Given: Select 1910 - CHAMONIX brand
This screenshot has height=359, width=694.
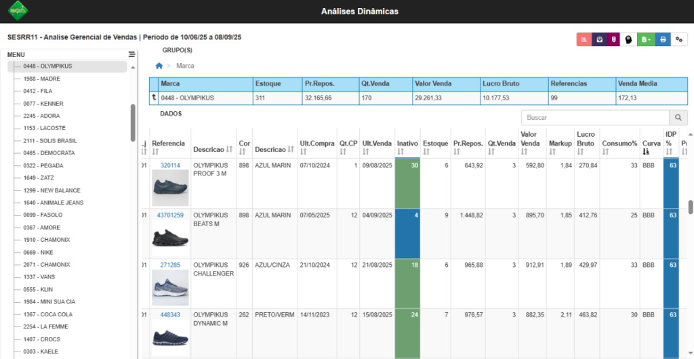Looking at the screenshot, I should coord(47,240).
